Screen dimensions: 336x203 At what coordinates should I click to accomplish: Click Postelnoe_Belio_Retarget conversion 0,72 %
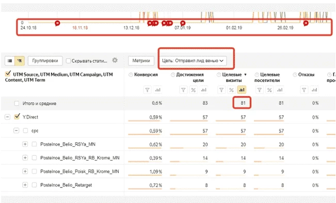(155, 185)
